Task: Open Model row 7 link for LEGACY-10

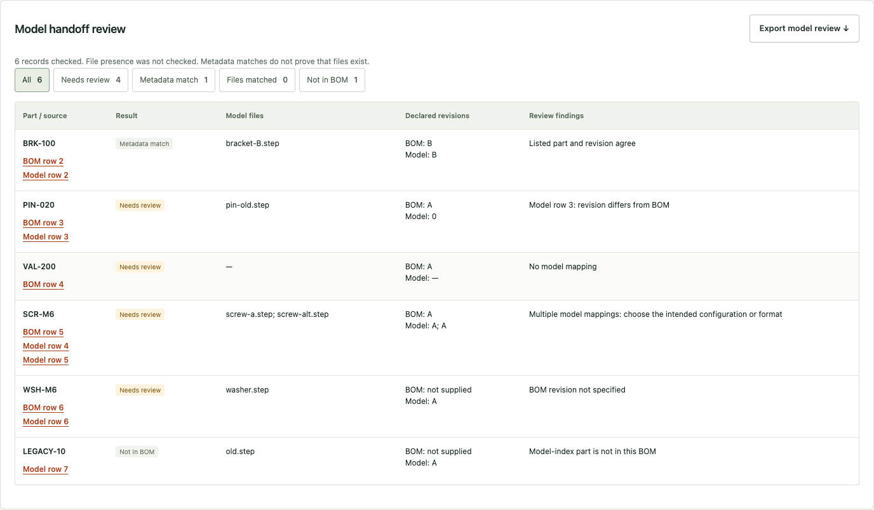Action: (46, 469)
